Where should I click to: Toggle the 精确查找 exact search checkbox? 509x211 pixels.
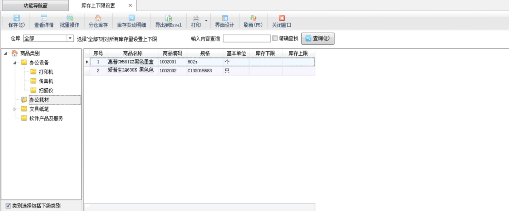click(275, 39)
